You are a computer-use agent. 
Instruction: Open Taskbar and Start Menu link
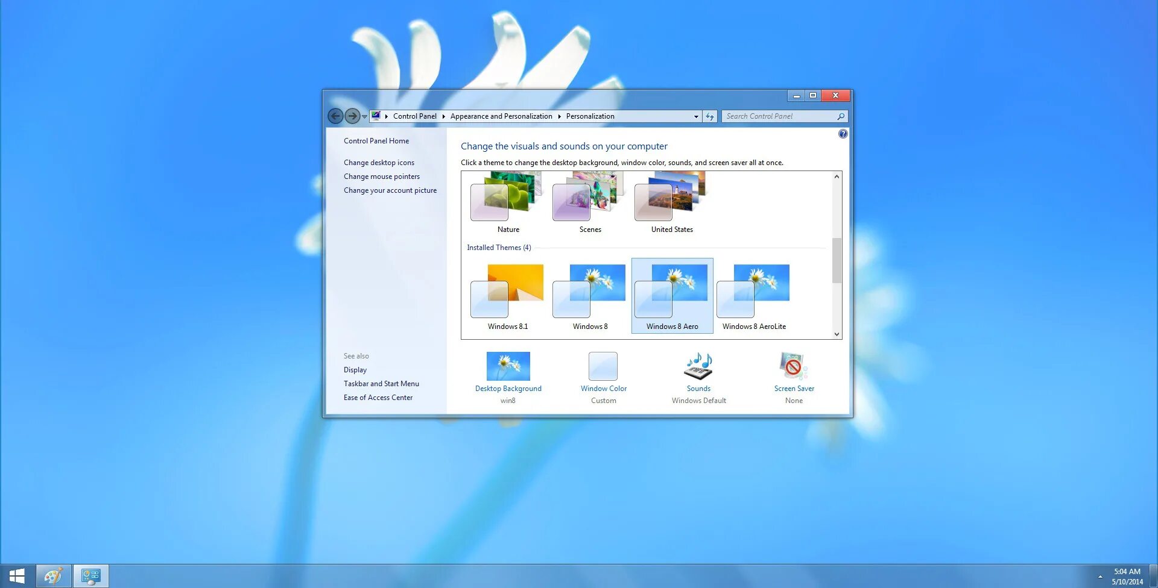381,384
